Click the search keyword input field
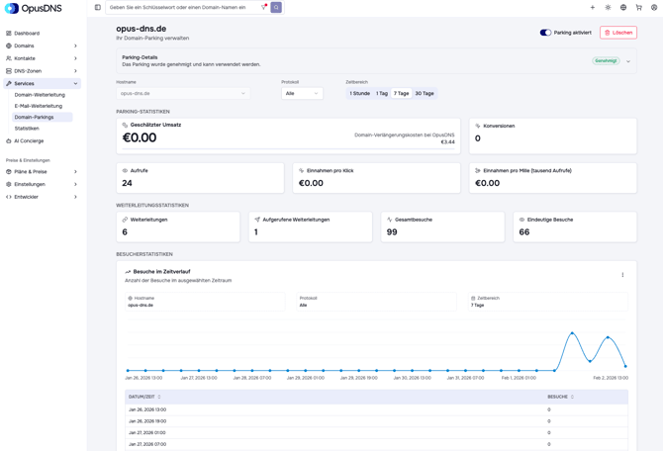The image size is (663, 451). [183, 7]
